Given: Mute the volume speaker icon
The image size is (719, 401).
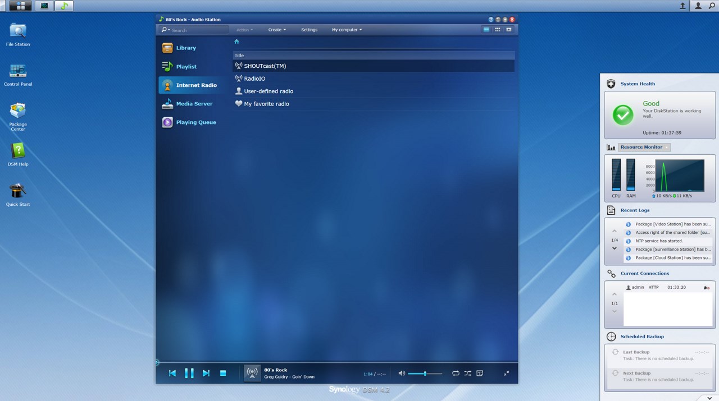Looking at the screenshot, I should pyautogui.click(x=402, y=373).
